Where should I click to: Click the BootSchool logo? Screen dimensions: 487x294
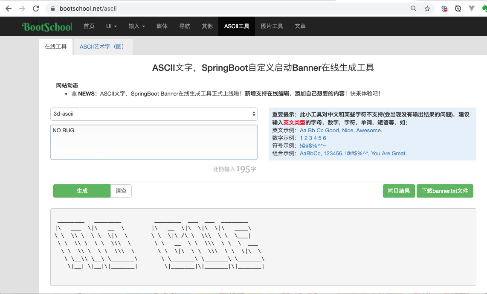pyautogui.click(x=47, y=27)
